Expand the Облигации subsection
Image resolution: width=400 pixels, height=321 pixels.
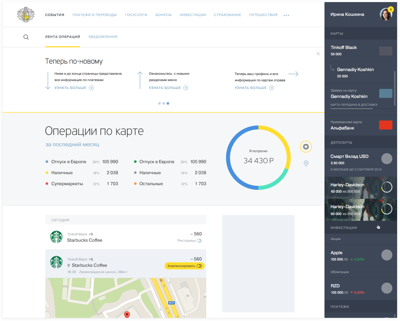point(361,272)
